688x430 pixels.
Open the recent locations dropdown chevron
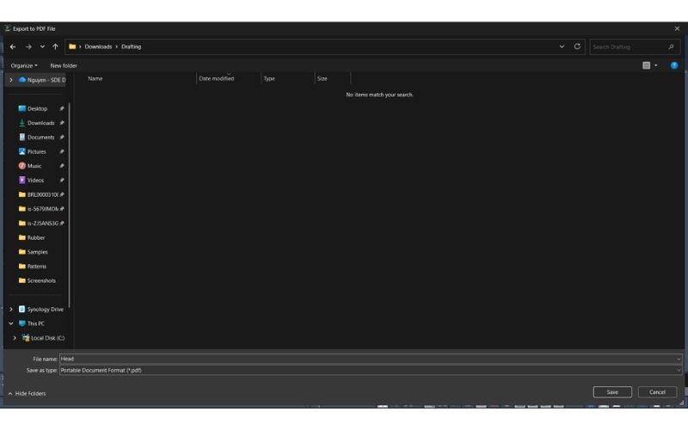pyautogui.click(x=42, y=46)
